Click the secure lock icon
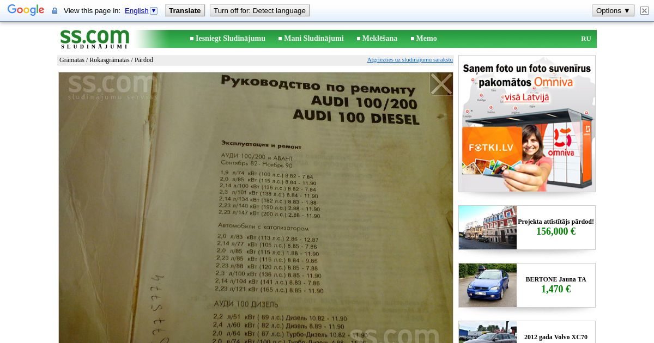 tap(55, 11)
